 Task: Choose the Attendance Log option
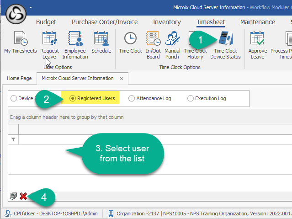pyautogui.click(x=132, y=98)
